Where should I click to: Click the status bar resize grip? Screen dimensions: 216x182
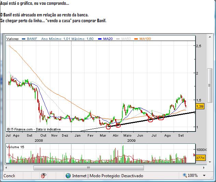click(x=212, y=178)
